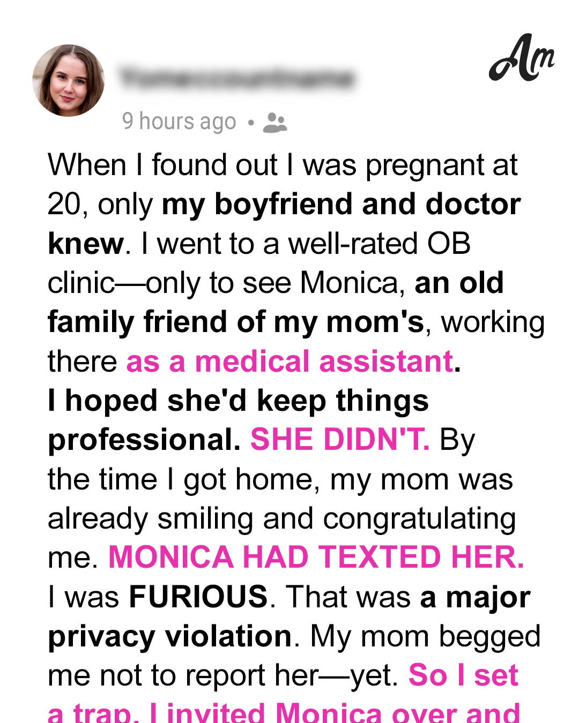Click the Am logo in the corner
Image resolution: width=579 pixels, height=723 pixels.
pyautogui.click(x=521, y=58)
